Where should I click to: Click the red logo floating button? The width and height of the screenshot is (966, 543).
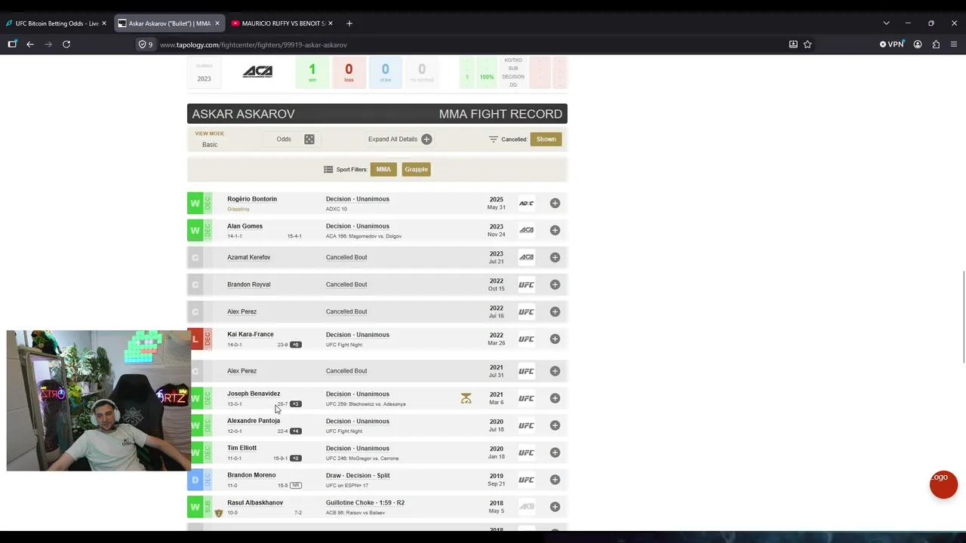coord(943,484)
